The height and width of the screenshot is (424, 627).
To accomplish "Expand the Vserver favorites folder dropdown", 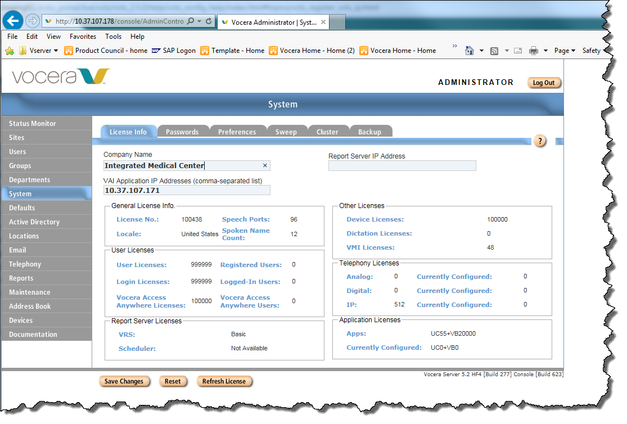I will pyautogui.click(x=55, y=51).
